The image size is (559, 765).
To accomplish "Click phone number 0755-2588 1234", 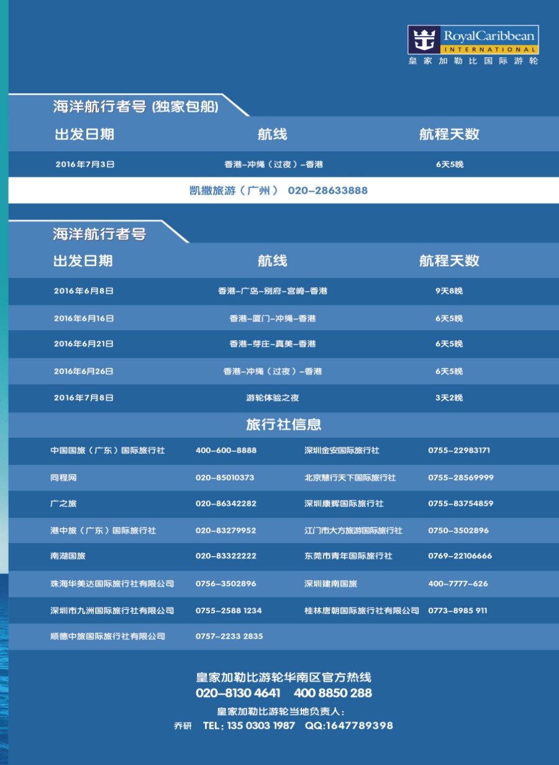I will (x=229, y=611).
